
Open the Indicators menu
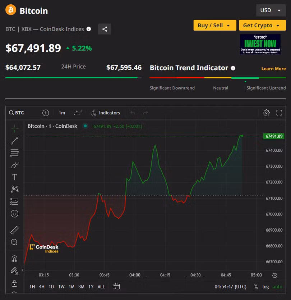[106, 113]
